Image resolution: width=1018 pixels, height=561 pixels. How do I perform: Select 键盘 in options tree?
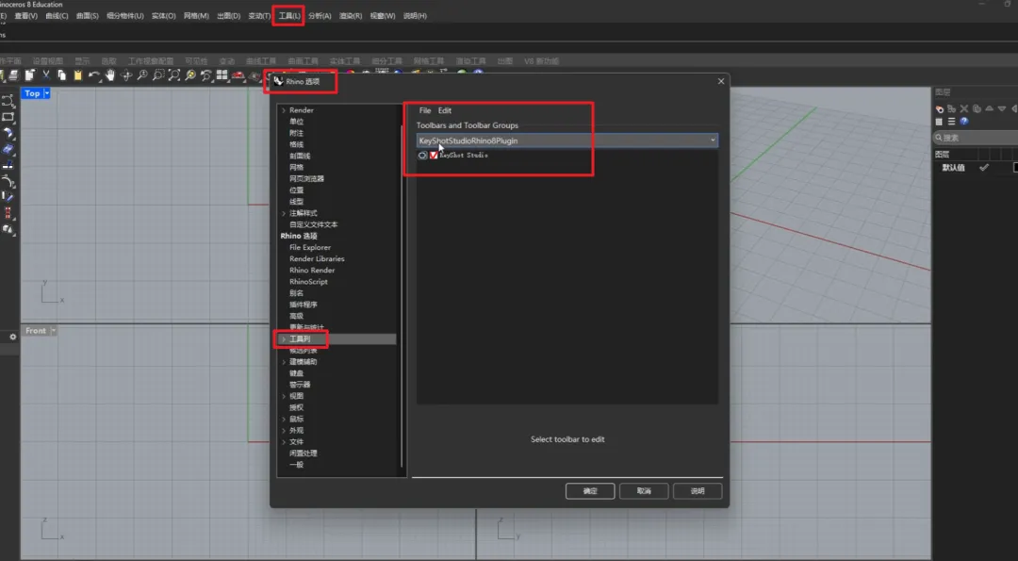point(296,373)
